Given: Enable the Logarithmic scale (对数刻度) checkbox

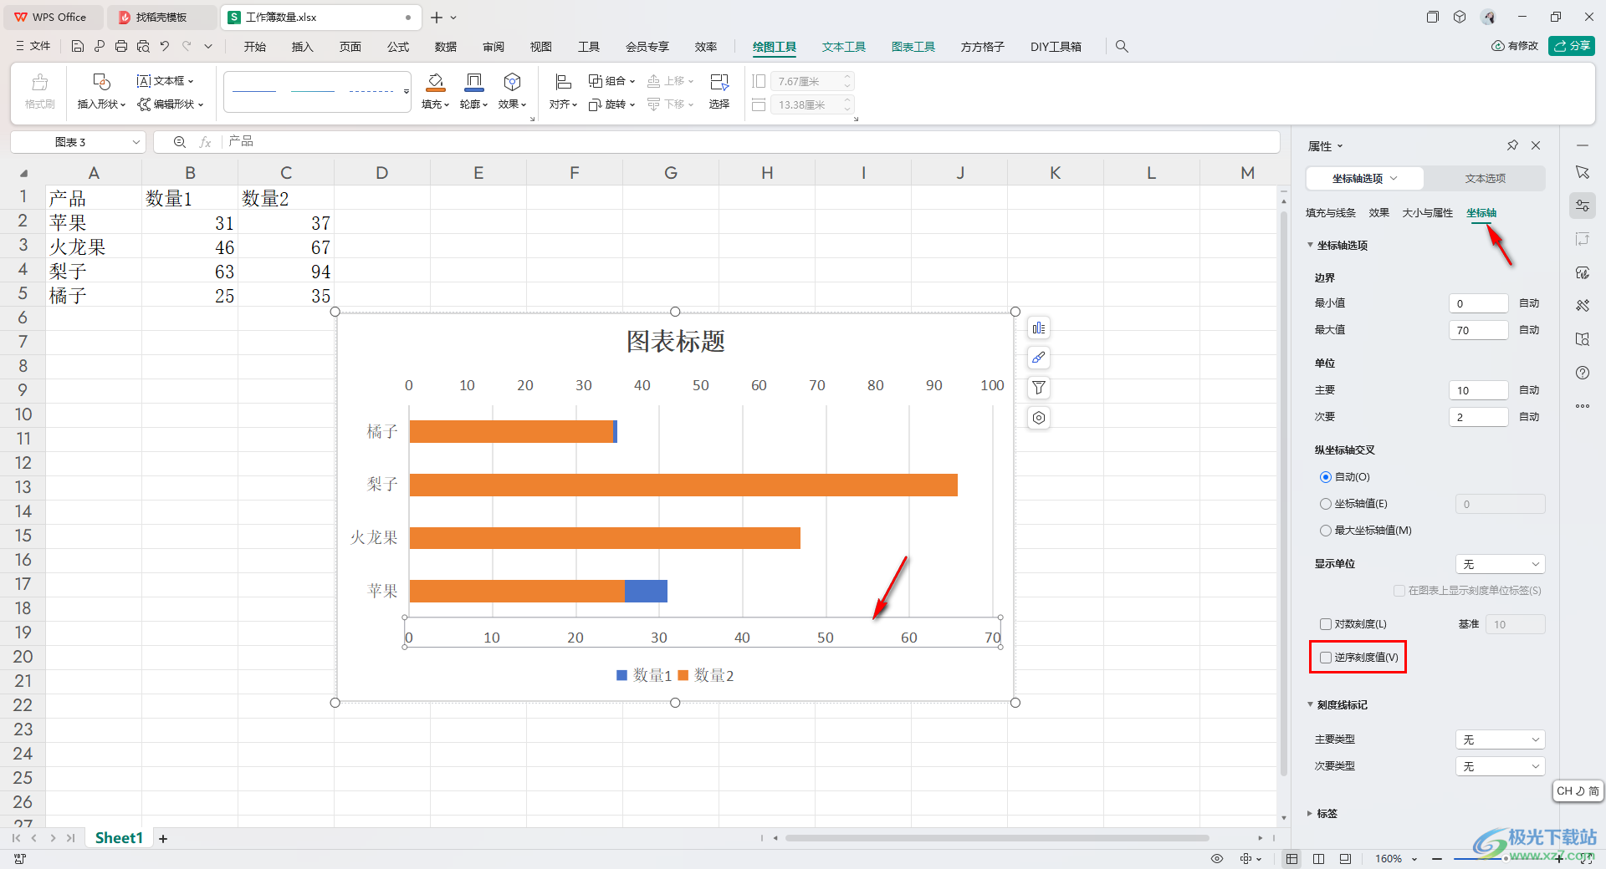Looking at the screenshot, I should tap(1326, 624).
